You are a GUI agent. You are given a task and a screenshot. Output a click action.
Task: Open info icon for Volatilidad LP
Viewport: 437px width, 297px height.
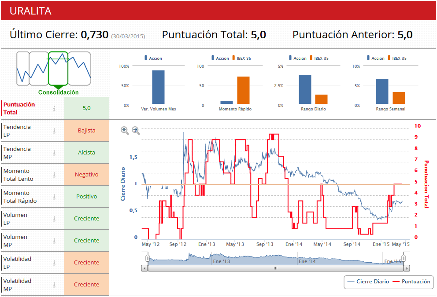pyautogui.click(x=54, y=263)
